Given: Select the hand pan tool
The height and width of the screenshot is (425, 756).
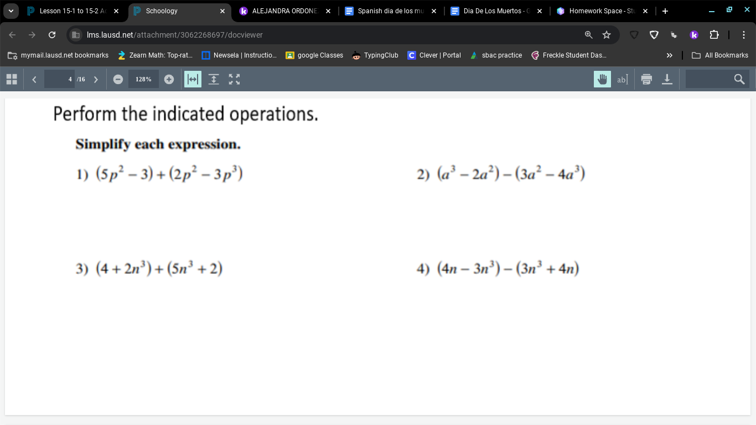Looking at the screenshot, I should click(603, 79).
